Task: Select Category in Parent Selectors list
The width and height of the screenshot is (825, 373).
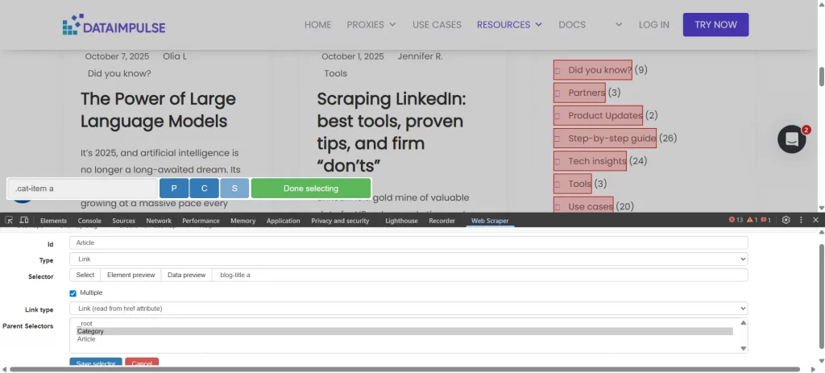Action: [x=90, y=331]
